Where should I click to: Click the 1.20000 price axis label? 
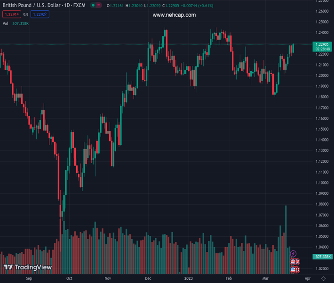point(322,75)
